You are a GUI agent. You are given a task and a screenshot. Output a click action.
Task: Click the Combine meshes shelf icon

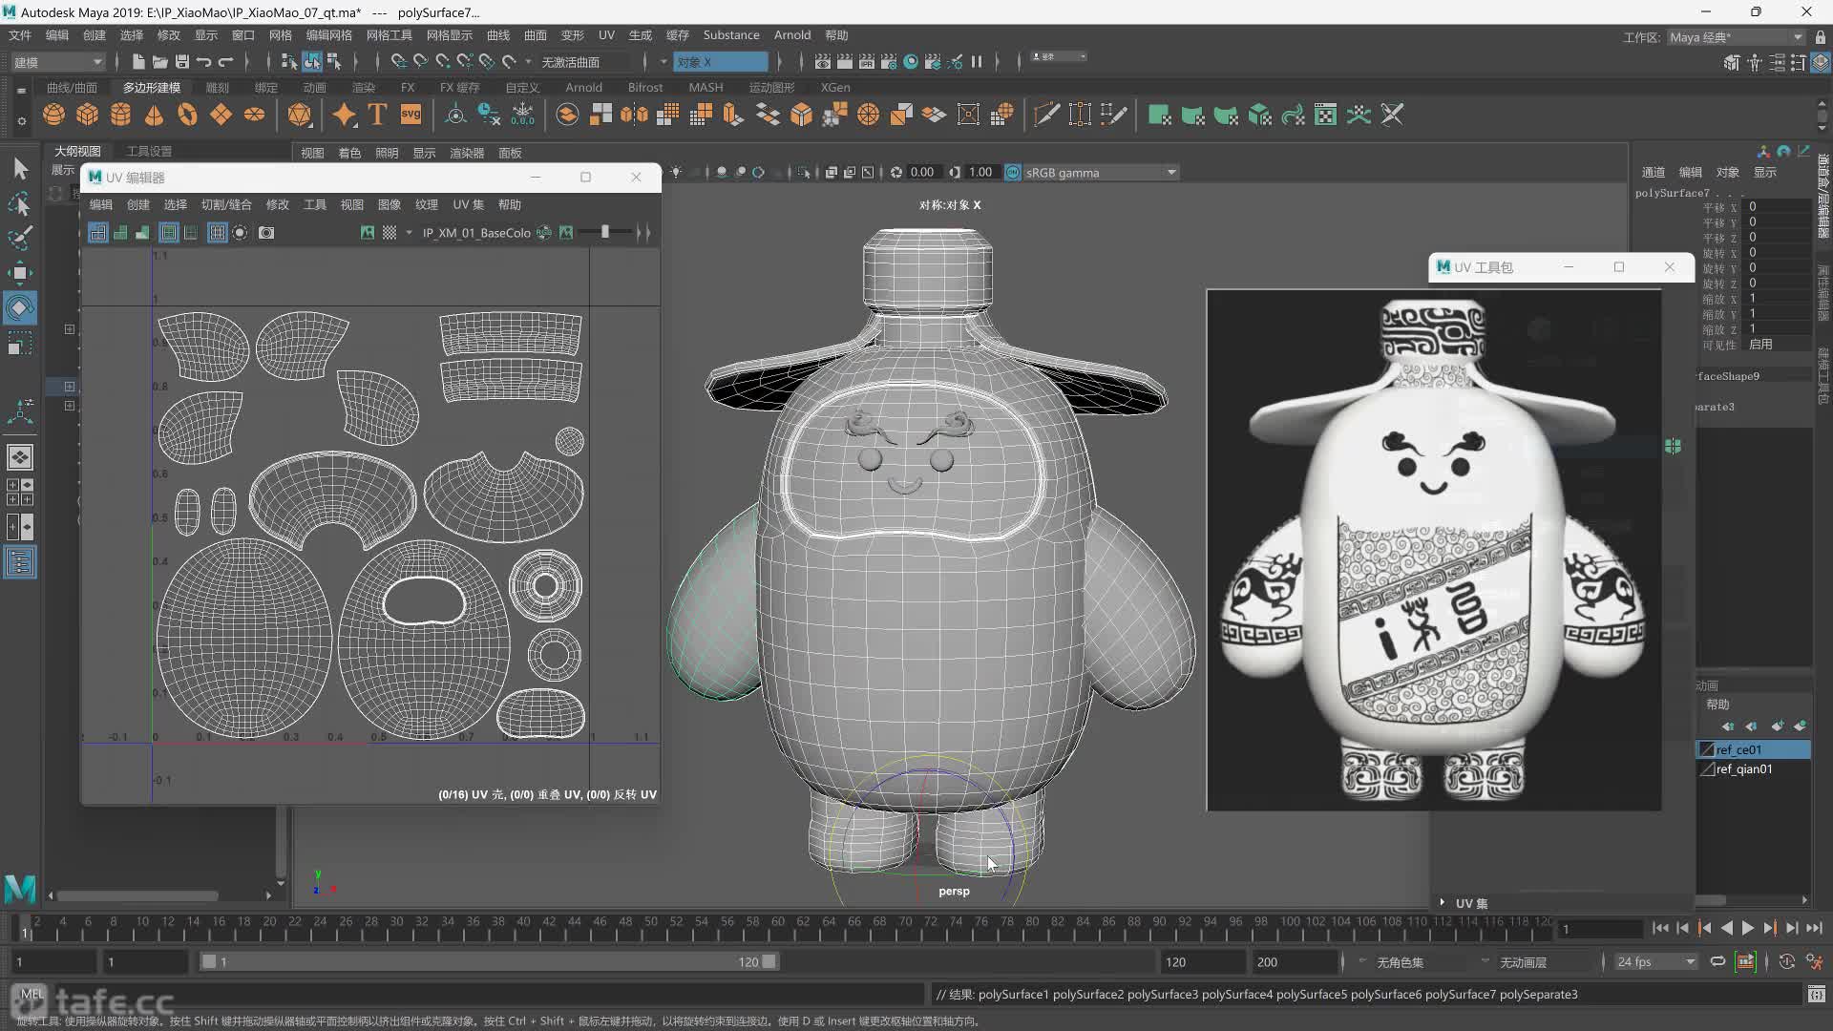click(567, 116)
